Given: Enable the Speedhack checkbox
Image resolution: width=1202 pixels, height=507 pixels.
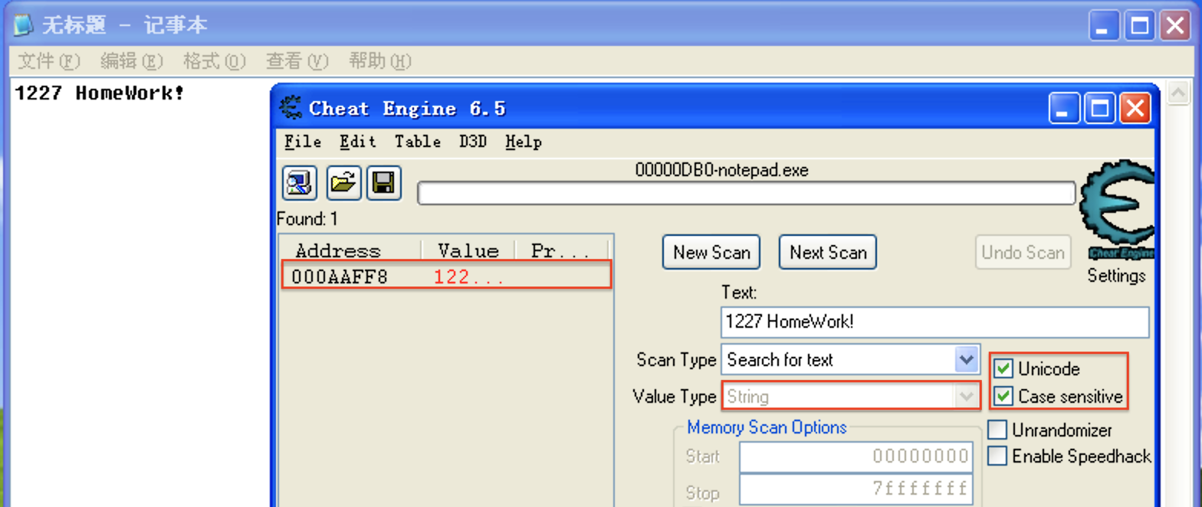Looking at the screenshot, I should click(997, 456).
